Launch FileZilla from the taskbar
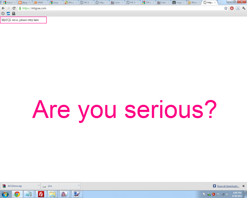 pos(41,194)
